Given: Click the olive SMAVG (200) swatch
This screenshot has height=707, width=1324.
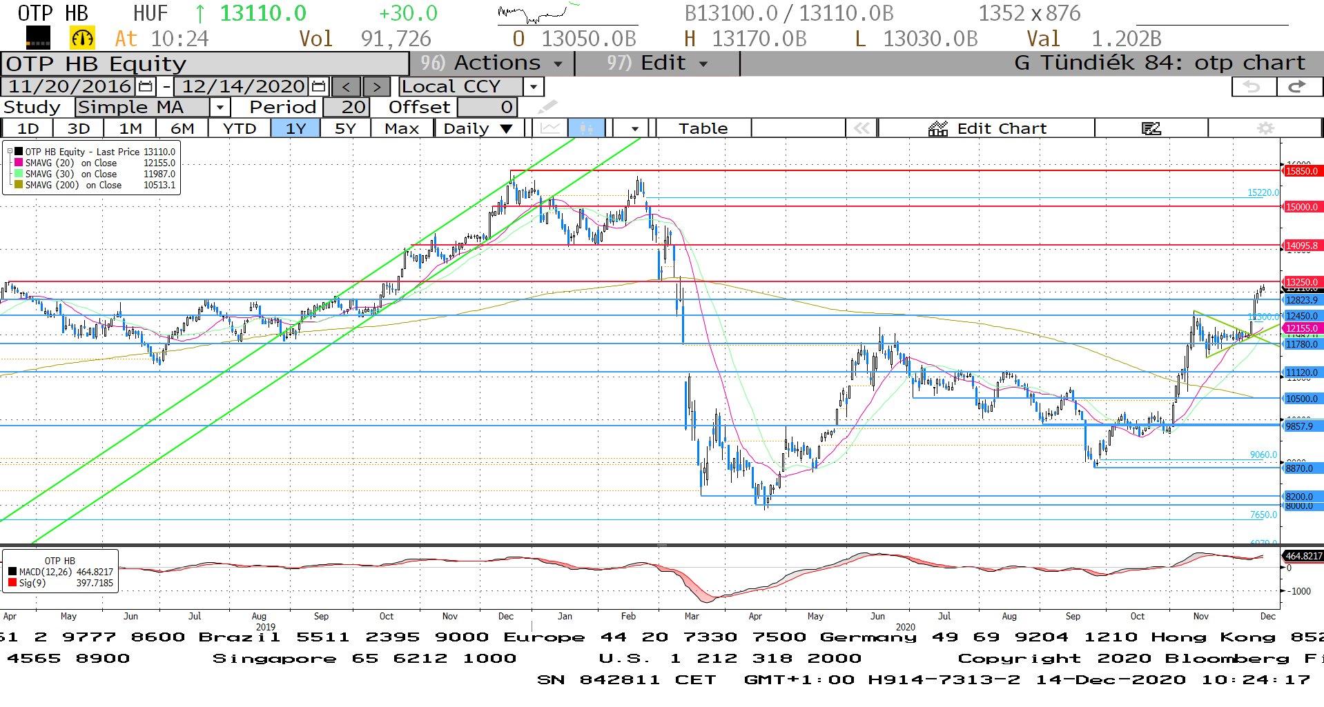Looking at the screenshot, I should [19, 185].
